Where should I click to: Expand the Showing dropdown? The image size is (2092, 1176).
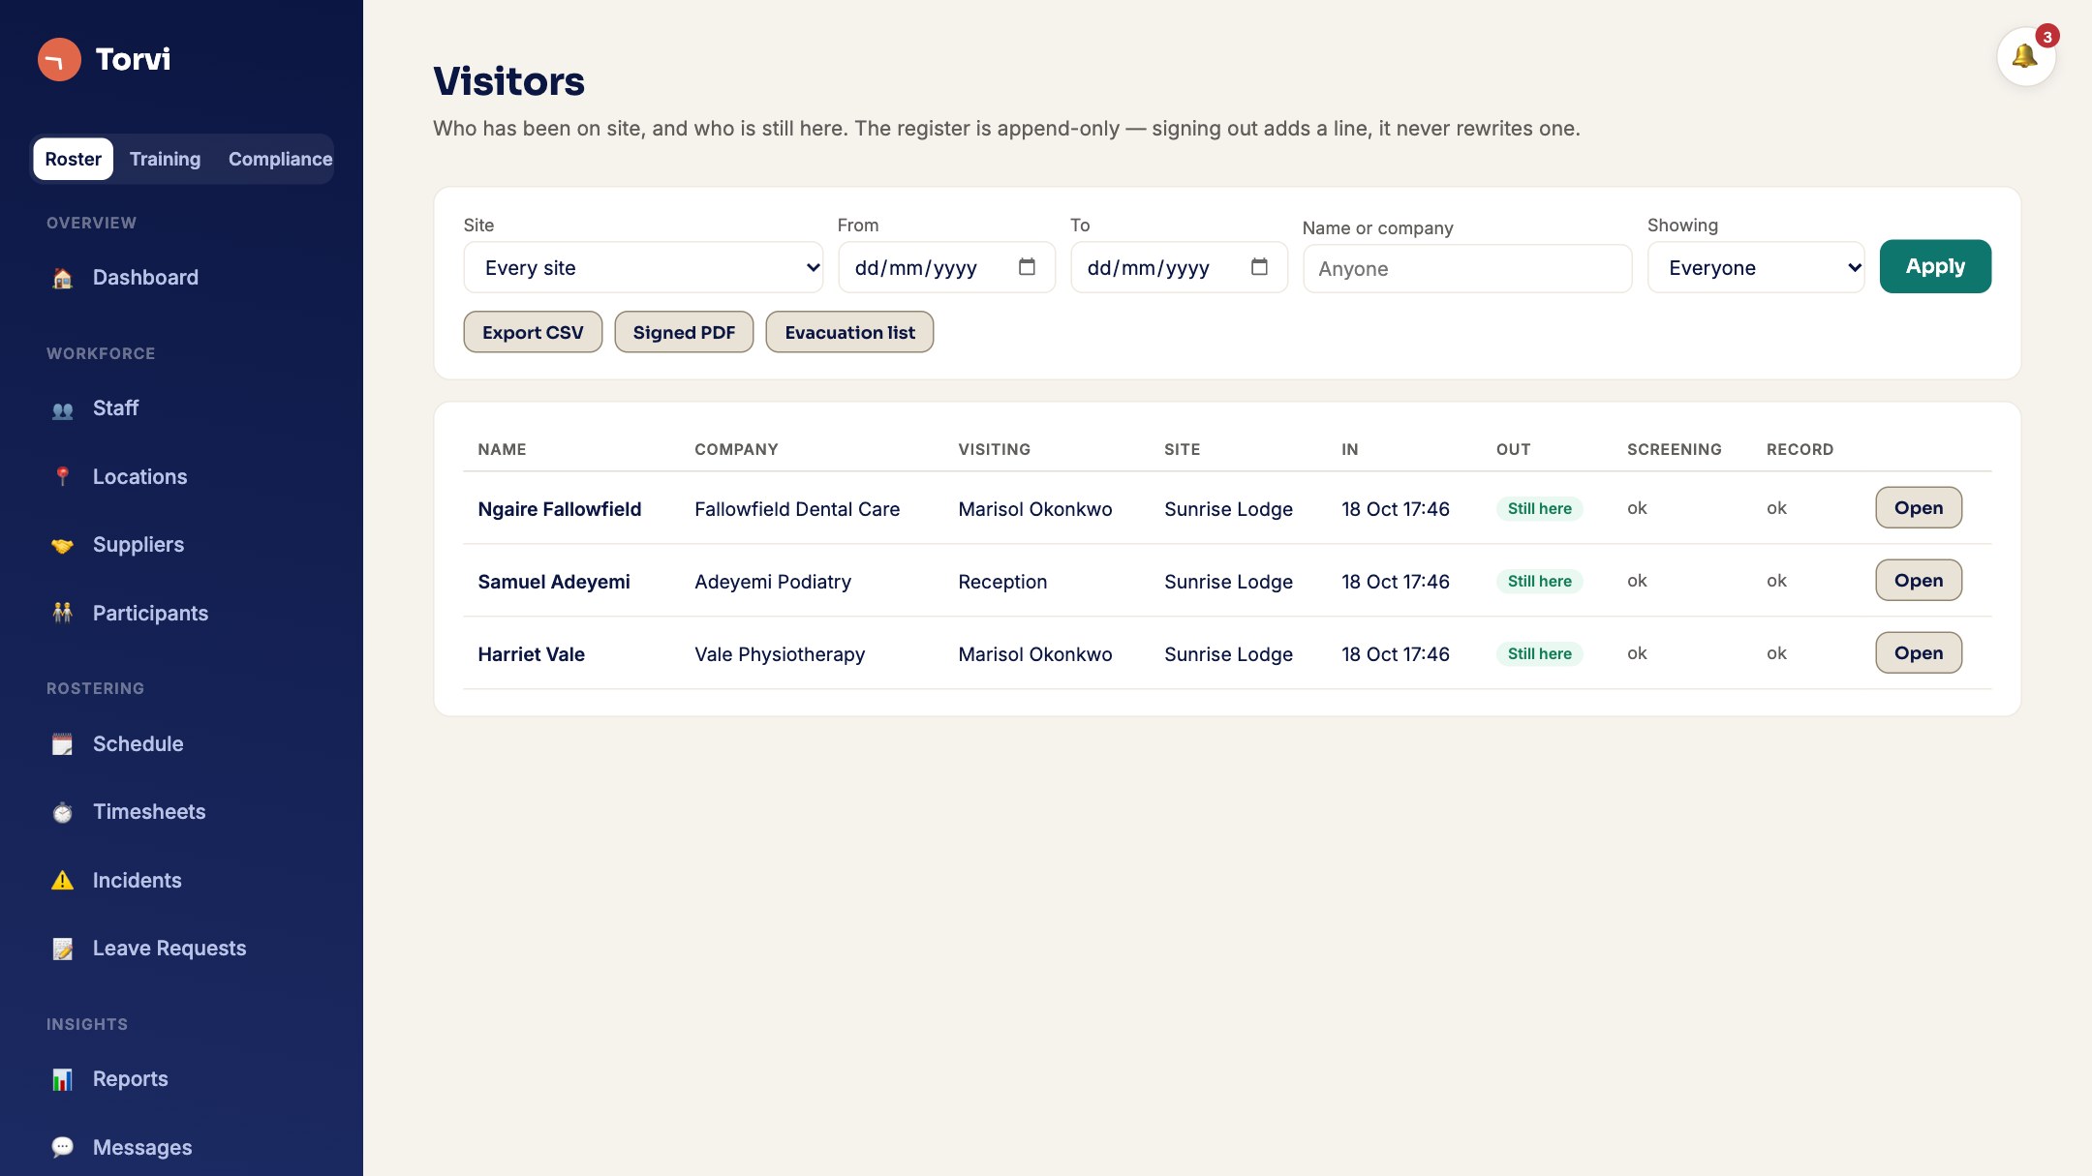pyautogui.click(x=1756, y=267)
